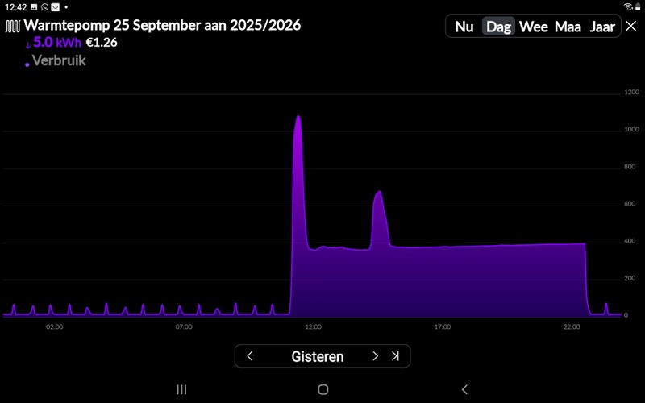Tap the 02:00 time axis label

tap(54, 326)
